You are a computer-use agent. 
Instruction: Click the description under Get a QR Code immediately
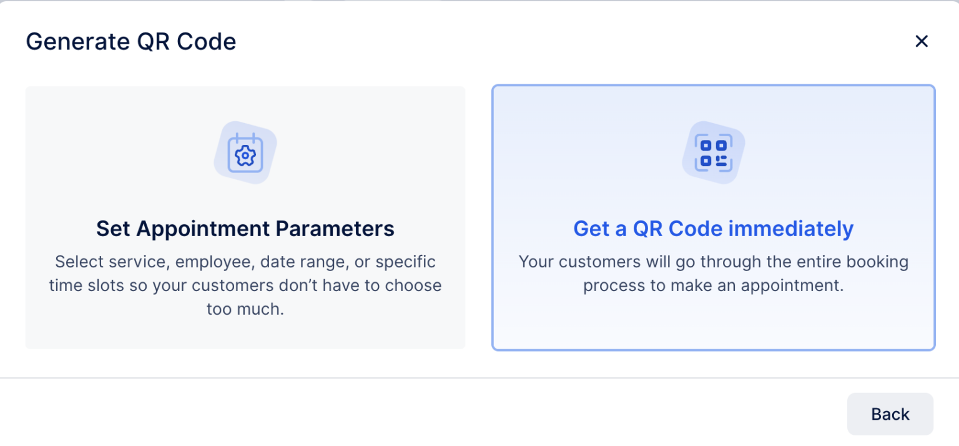point(714,274)
